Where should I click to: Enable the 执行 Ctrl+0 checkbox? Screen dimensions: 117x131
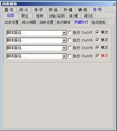click(x=70, y=56)
